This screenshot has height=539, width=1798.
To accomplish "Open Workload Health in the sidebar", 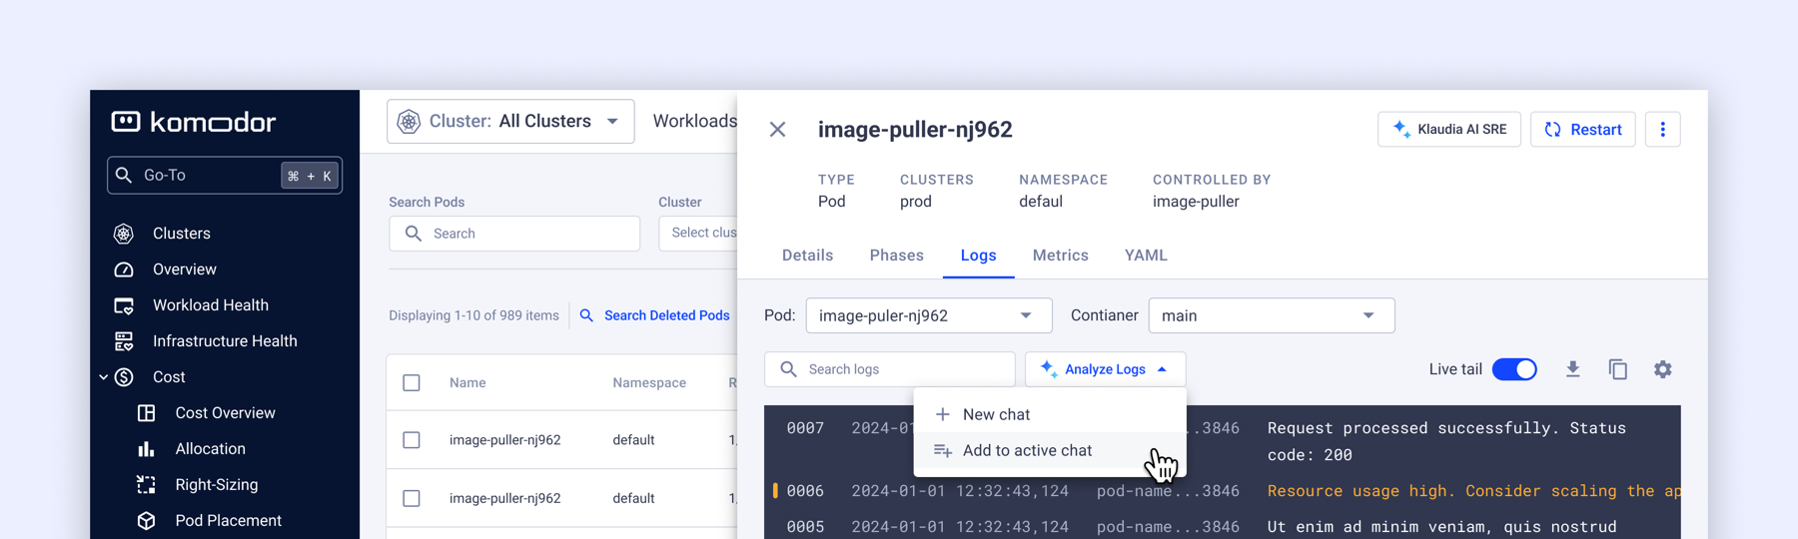I will pos(211,305).
